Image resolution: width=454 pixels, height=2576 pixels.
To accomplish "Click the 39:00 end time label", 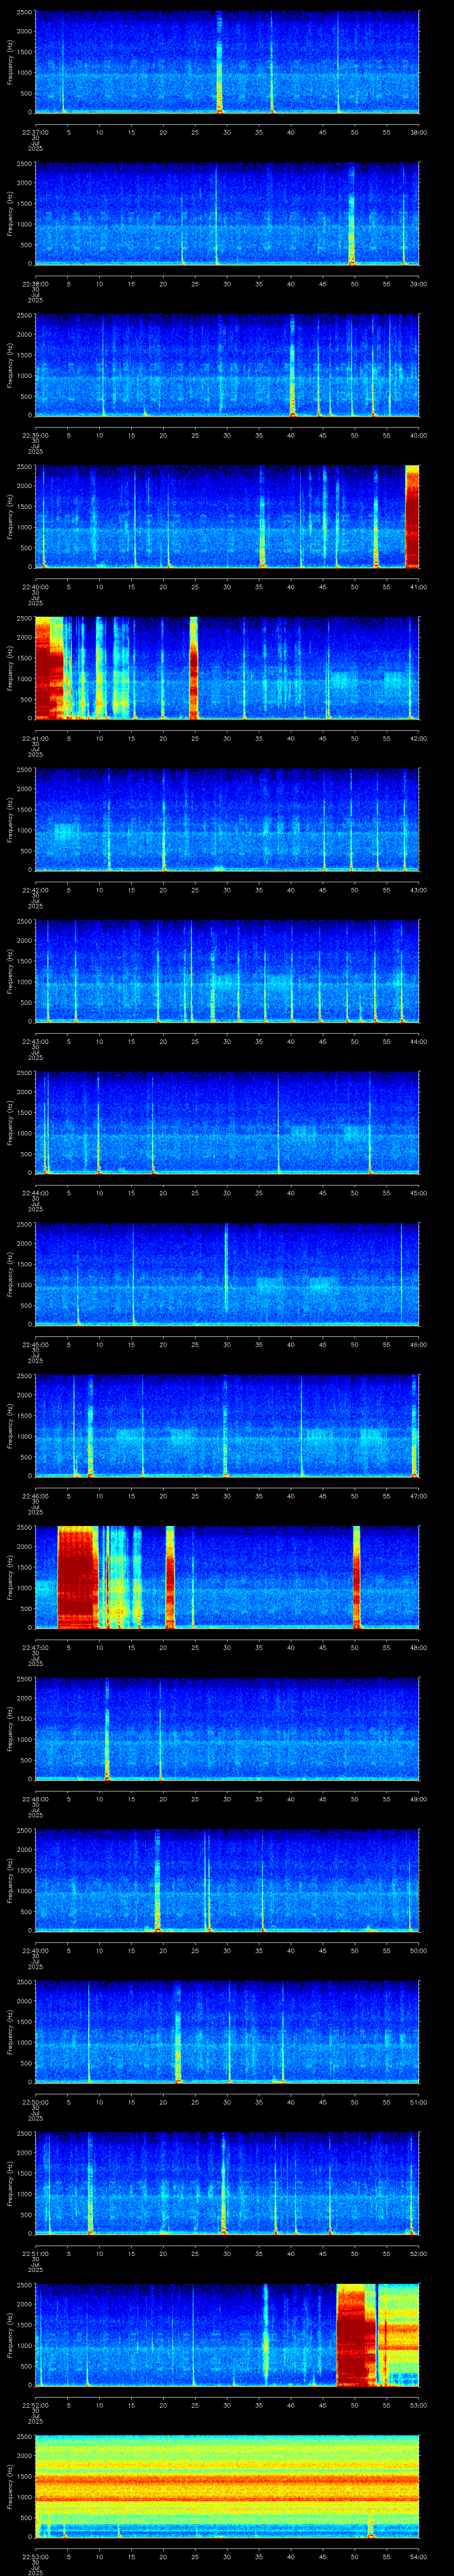I will pos(418,284).
